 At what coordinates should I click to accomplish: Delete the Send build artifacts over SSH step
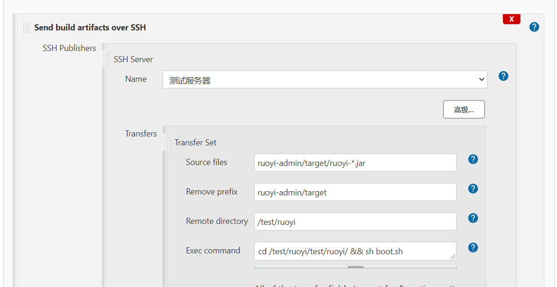coord(512,19)
